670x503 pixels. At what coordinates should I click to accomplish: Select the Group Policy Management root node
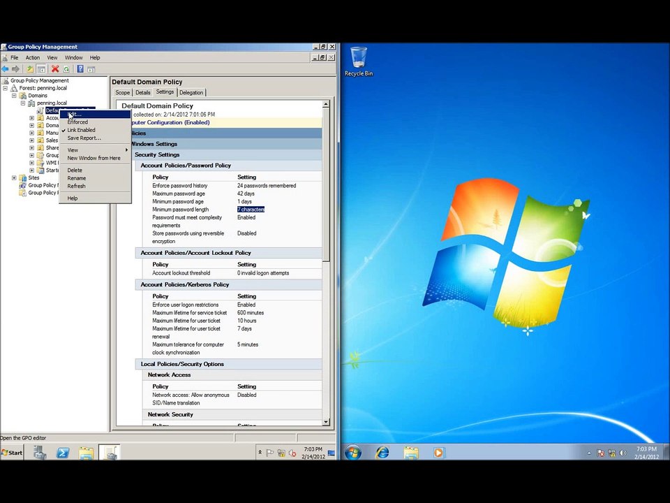(39, 80)
